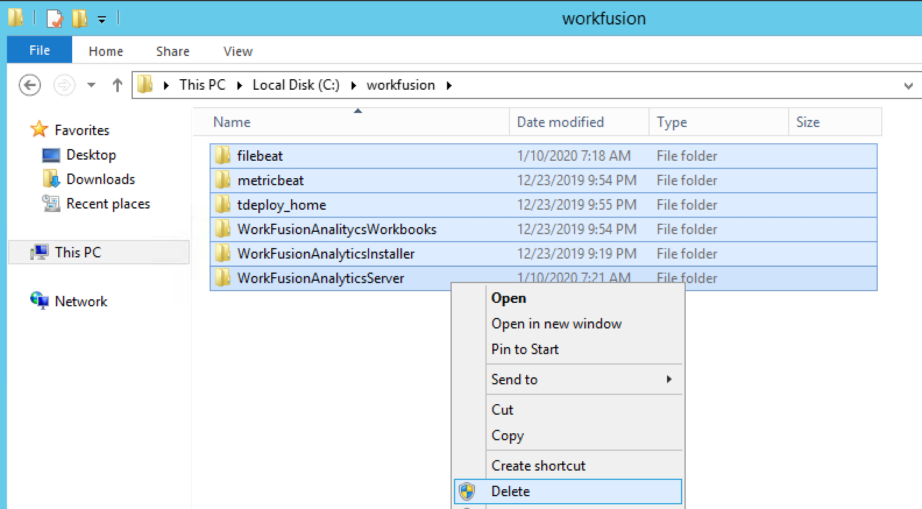The width and height of the screenshot is (922, 509).
Task: Click the This PC computer icon
Action: pos(39,252)
